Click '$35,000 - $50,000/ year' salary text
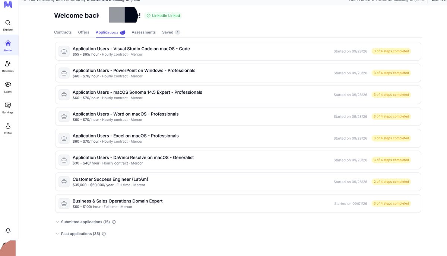Screen dimensions: 447x256 point(93,185)
